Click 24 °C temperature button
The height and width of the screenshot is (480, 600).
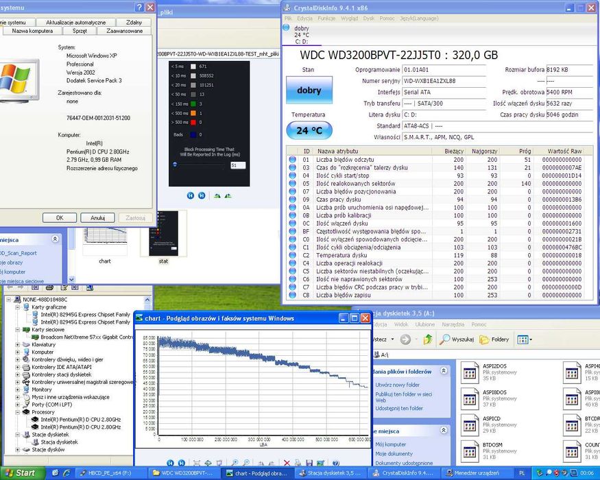309,130
